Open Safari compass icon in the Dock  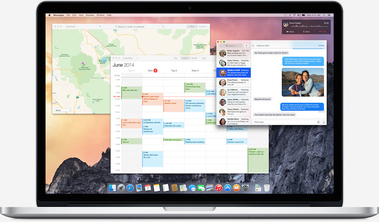pyautogui.click(x=130, y=188)
